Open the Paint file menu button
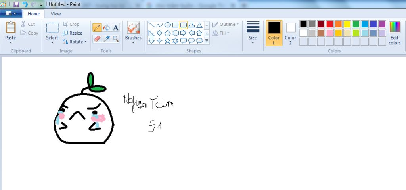406x190 pixels. (11, 13)
